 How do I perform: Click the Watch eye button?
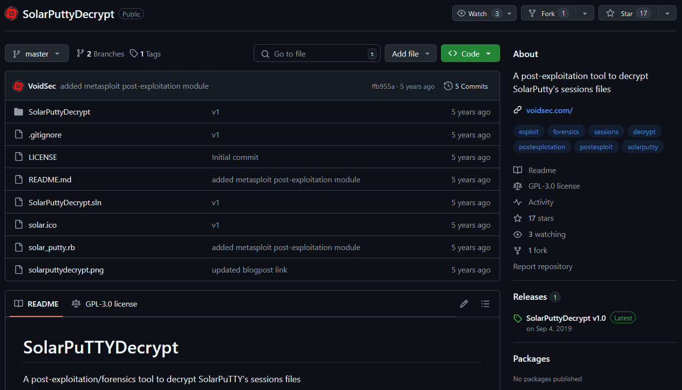pos(478,14)
